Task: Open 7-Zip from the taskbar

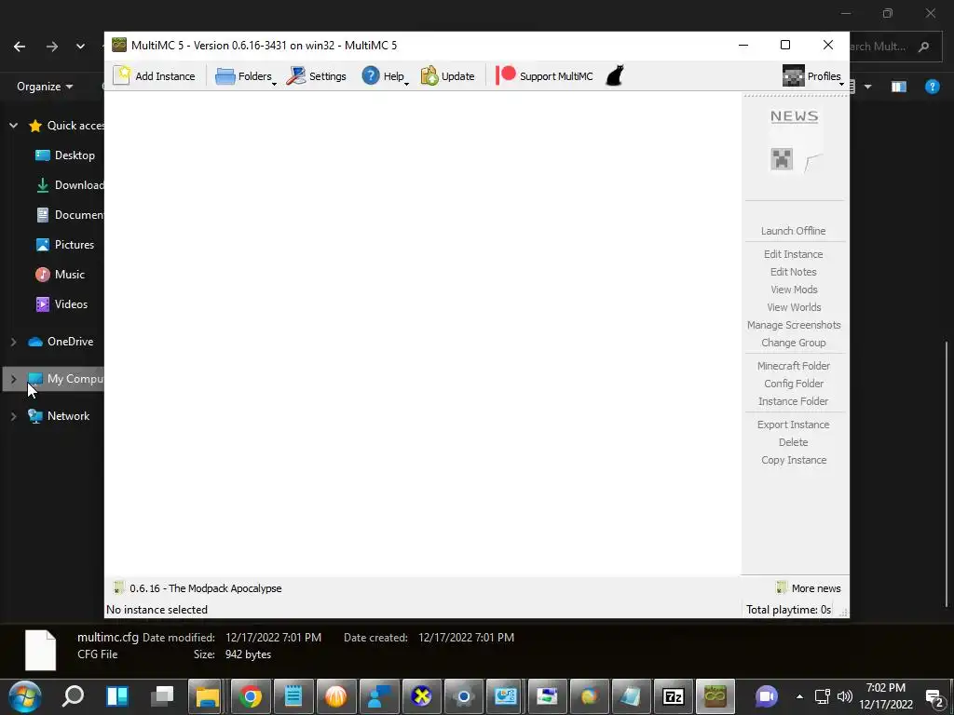Action: [673, 696]
